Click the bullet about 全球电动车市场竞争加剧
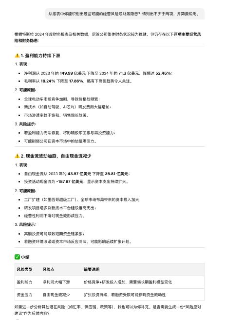Screen dimensions: 225x320 [62, 99]
